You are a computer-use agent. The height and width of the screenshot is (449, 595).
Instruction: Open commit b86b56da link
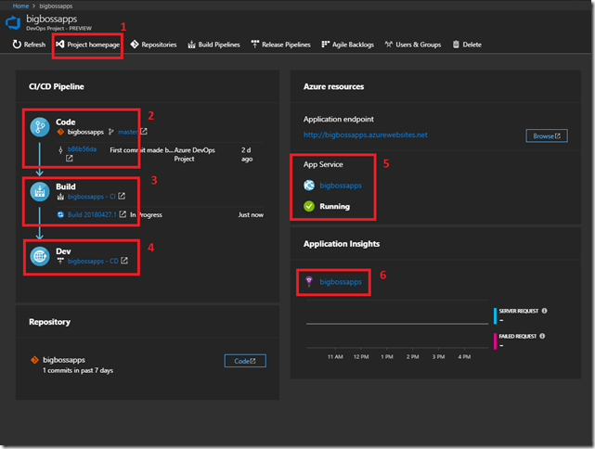(82, 149)
